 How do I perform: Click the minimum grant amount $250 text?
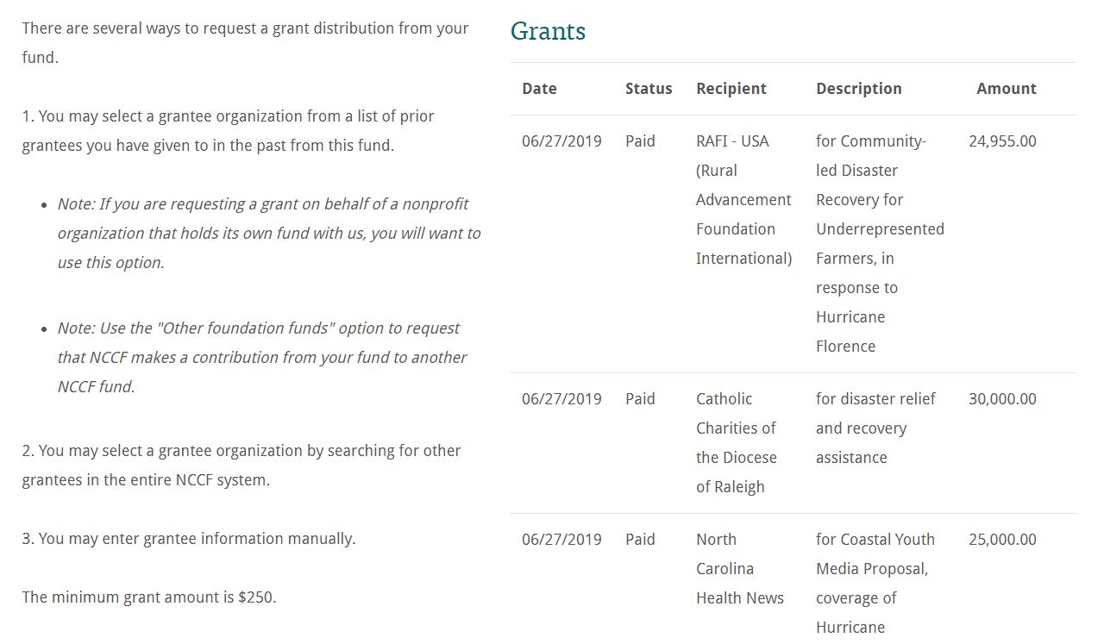[149, 597]
